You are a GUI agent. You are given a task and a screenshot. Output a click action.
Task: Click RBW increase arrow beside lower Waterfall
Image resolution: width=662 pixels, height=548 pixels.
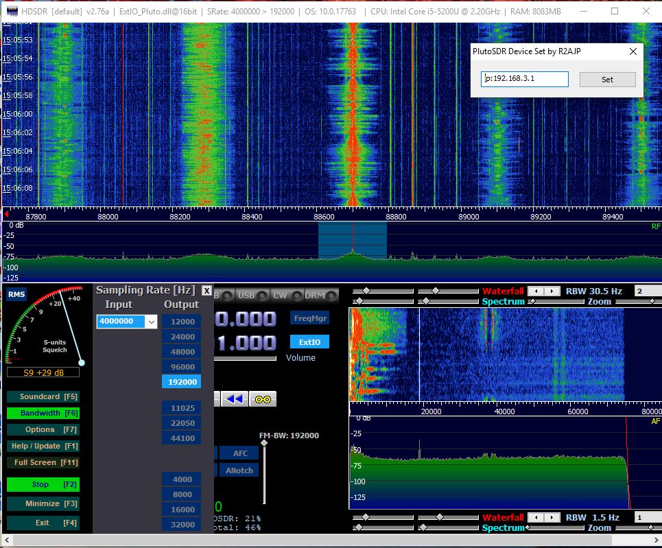[x=551, y=518]
